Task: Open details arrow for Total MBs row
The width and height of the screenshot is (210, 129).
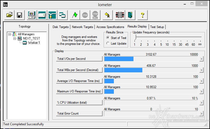Action: (x=201, y=70)
